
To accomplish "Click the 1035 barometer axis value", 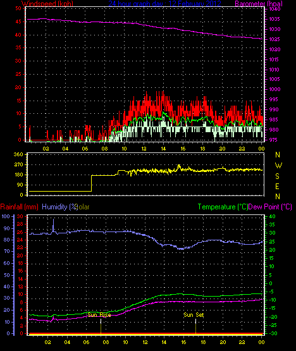I will [274, 19].
